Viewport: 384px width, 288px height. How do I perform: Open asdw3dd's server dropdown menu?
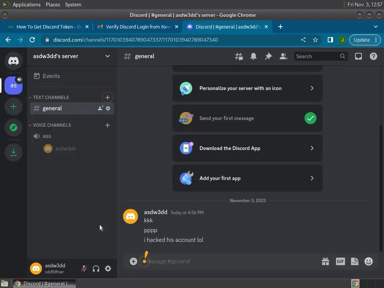[x=108, y=56]
